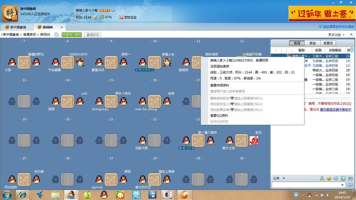
Task: Click the copy icon next to 房间66 breadcrumb
Action: (57, 35)
